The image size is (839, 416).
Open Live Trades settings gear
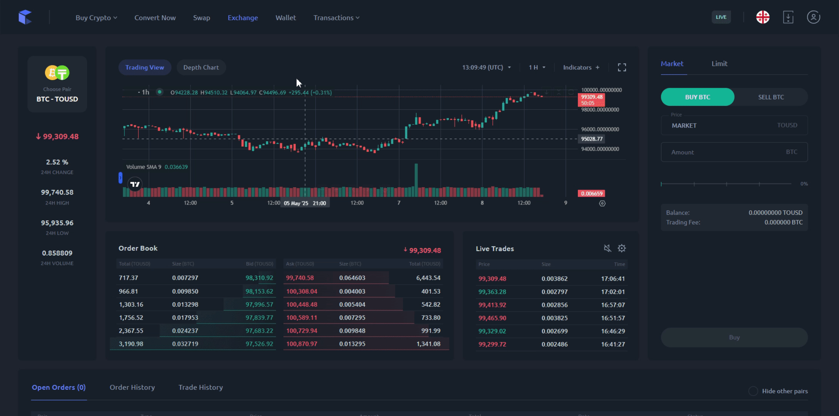click(622, 248)
